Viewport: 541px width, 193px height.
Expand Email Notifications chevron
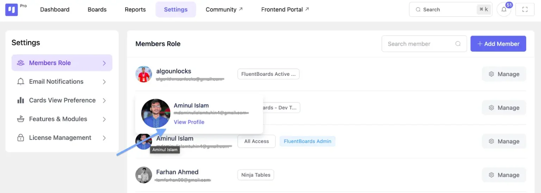(x=104, y=82)
